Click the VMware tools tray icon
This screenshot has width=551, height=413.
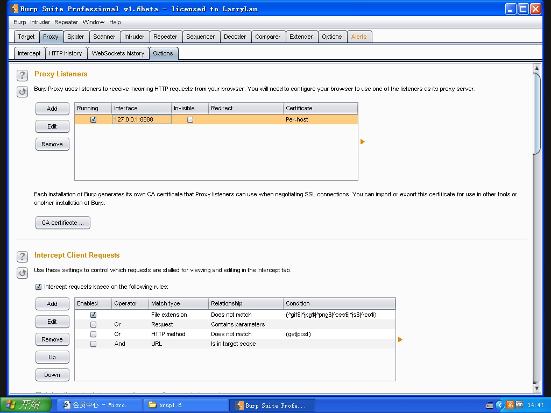tap(519, 405)
